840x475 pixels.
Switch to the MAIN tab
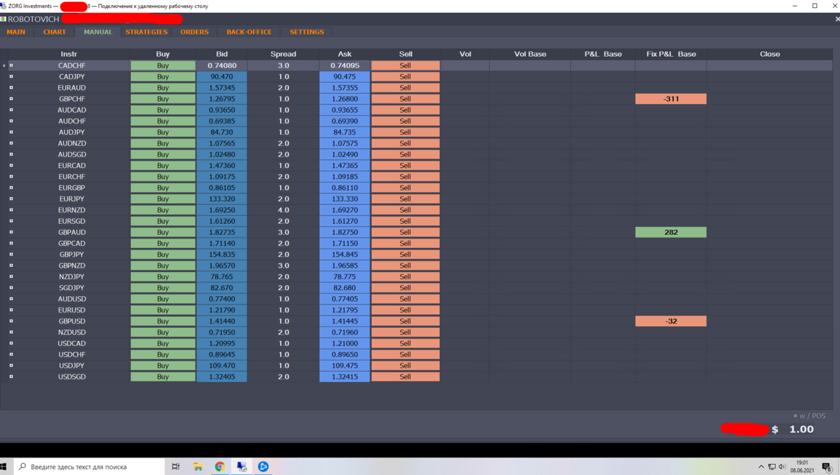click(x=16, y=32)
